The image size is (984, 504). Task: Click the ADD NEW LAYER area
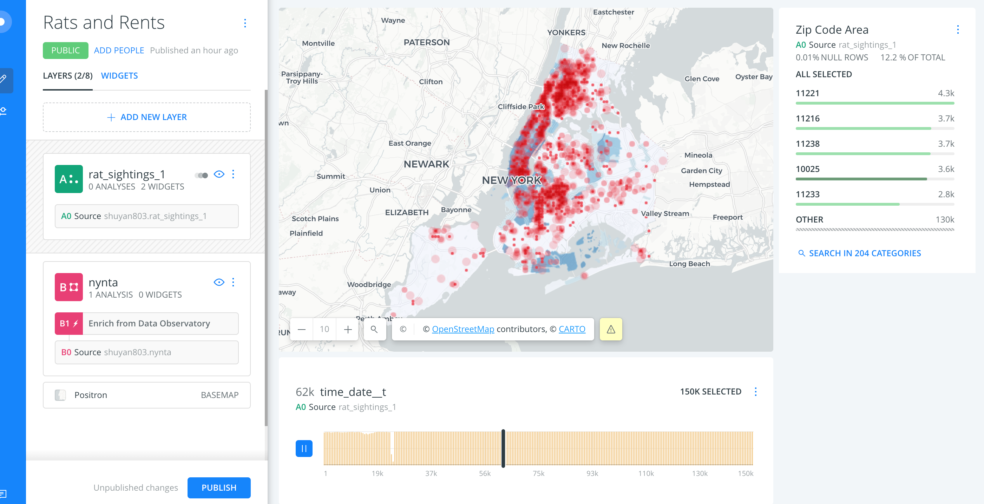(147, 117)
